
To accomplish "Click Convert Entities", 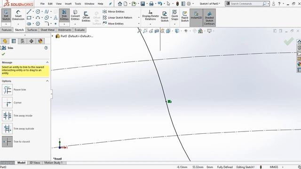I will [x=75, y=15].
